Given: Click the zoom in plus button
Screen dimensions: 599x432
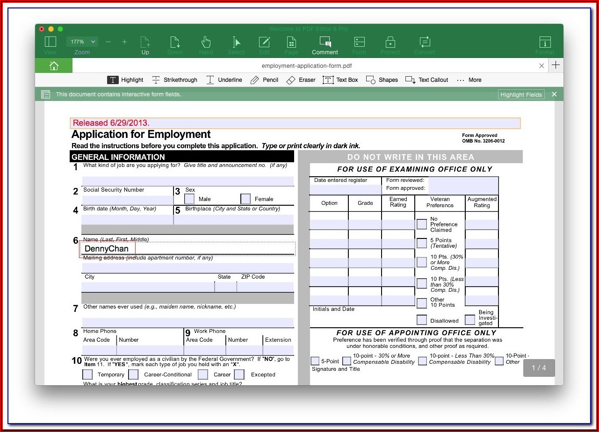Looking at the screenshot, I should coord(124,42).
